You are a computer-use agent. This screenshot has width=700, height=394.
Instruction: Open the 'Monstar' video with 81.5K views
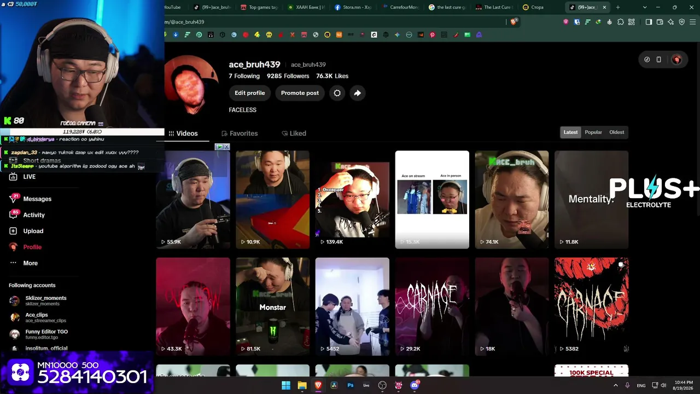point(272,306)
